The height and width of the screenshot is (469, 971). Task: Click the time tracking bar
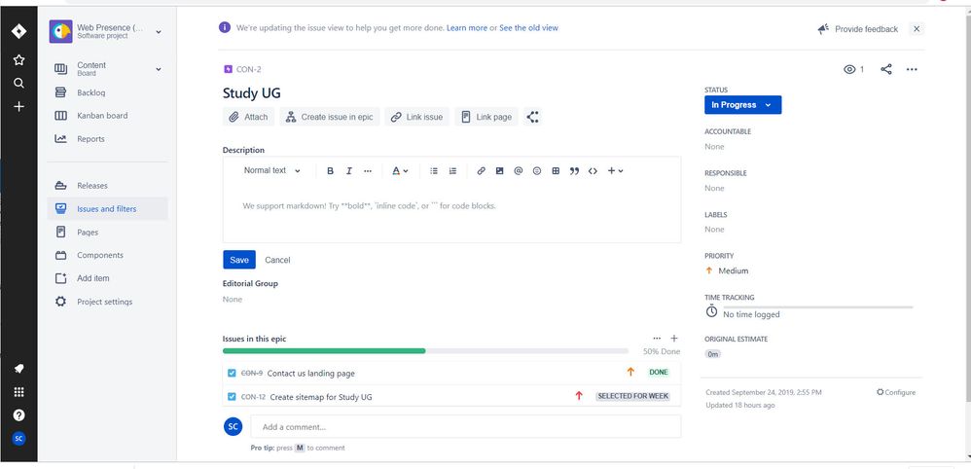coord(817,307)
